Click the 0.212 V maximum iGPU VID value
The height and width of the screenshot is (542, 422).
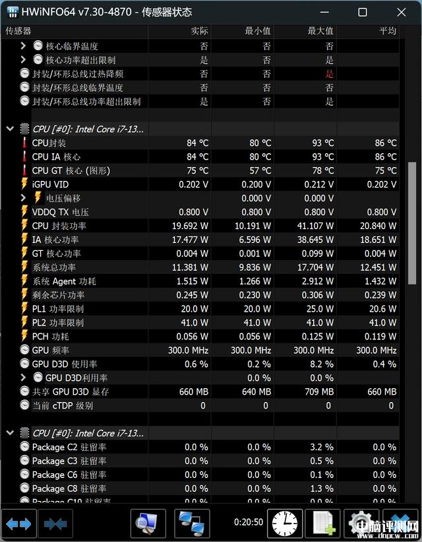[318, 185]
